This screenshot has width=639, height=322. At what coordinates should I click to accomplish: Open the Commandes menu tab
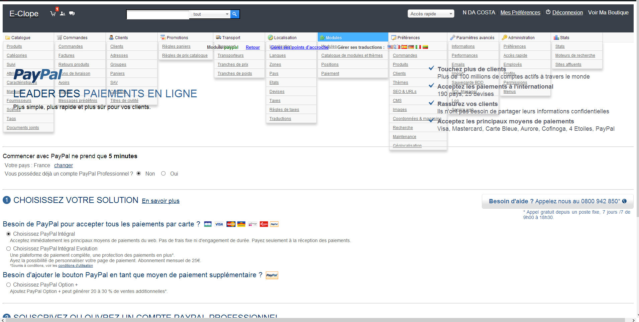[80, 37]
